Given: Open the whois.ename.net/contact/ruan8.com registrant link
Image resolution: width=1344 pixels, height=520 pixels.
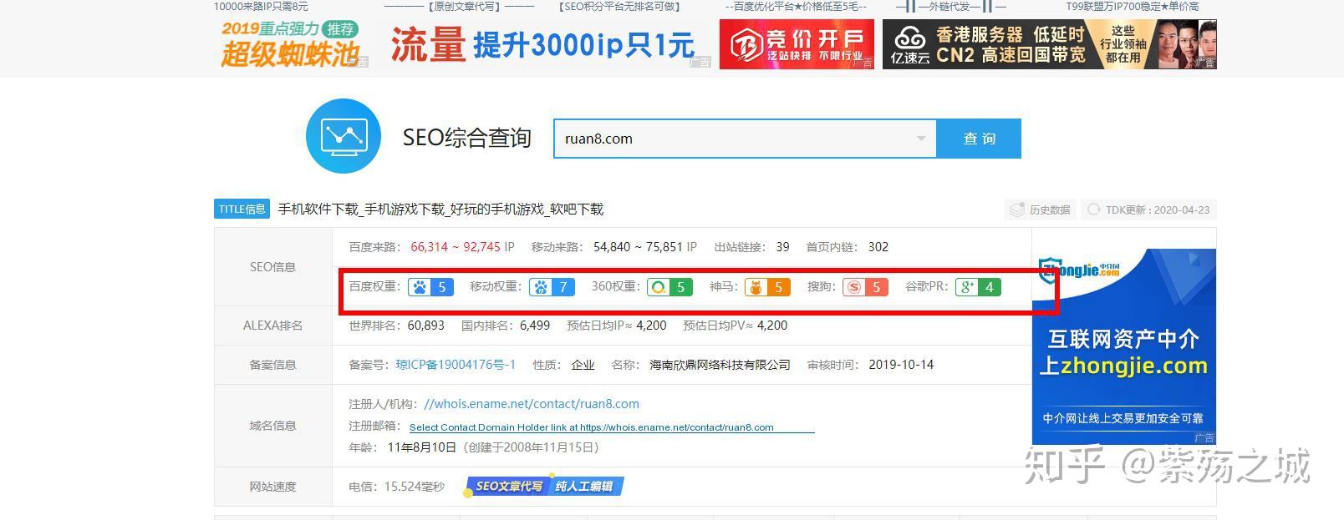Looking at the screenshot, I should click(532, 404).
